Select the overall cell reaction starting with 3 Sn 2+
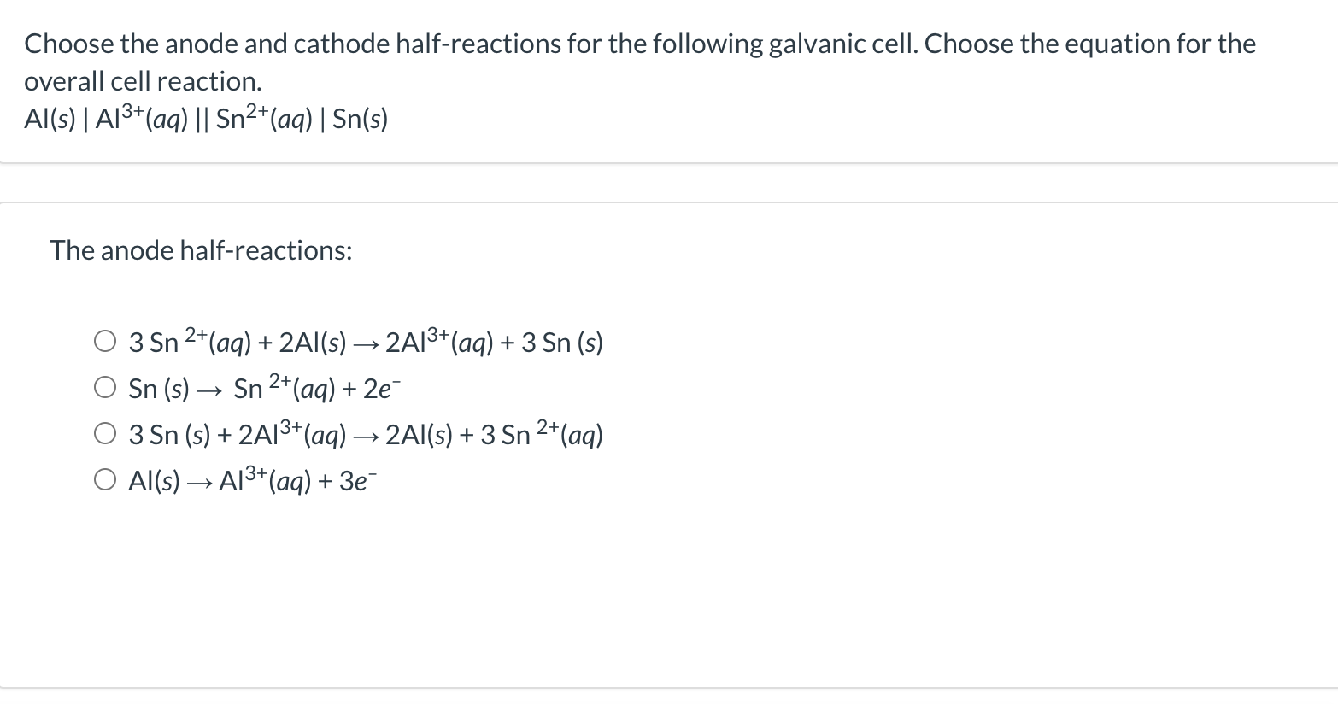Viewport: 1338px width, 704px height. point(104,339)
